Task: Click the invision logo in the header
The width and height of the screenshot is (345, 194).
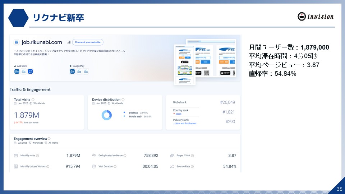Action: click(316, 17)
